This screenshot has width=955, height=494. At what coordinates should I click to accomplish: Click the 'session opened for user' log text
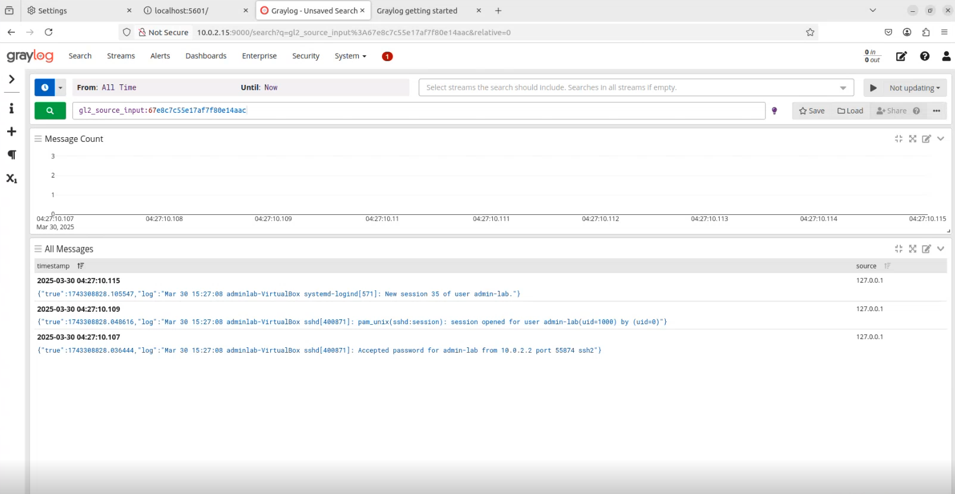pyautogui.click(x=352, y=322)
